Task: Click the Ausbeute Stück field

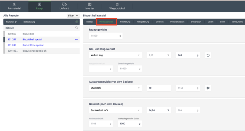Action: coord(101,124)
